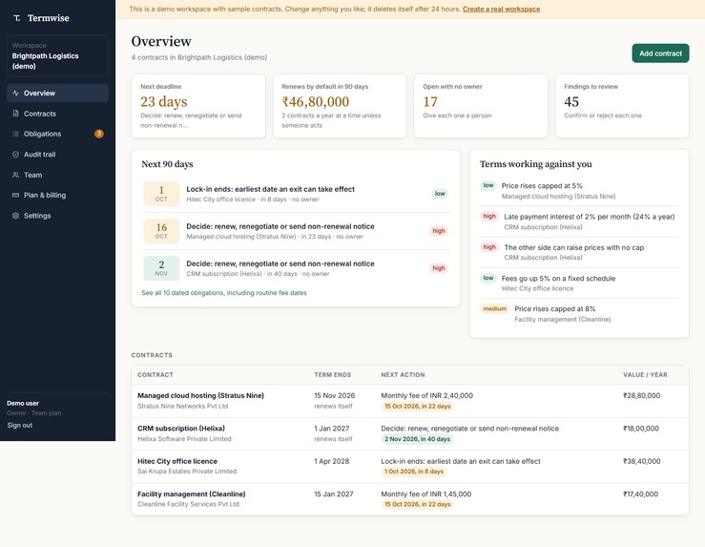The width and height of the screenshot is (705, 547).
Task: Open Lock-in ends obligation for Hitec City
Action: point(296,194)
